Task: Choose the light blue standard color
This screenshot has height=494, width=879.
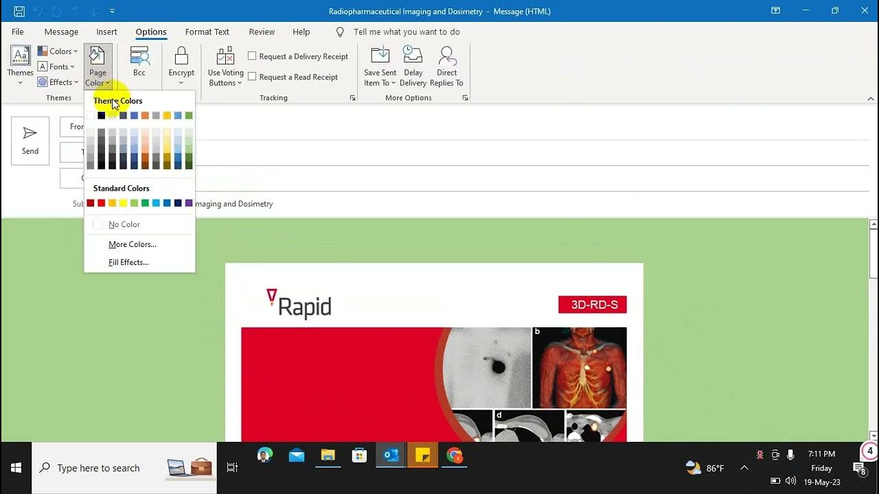Action: coord(156,203)
